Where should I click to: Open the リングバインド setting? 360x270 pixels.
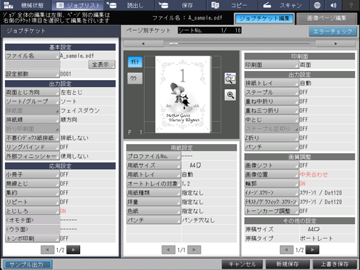(x=32, y=147)
